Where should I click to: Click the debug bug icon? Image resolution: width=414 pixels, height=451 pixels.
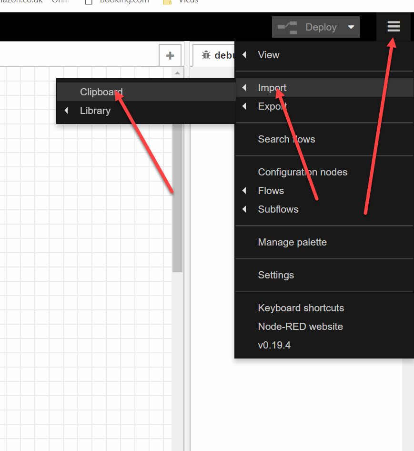[x=206, y=55]
